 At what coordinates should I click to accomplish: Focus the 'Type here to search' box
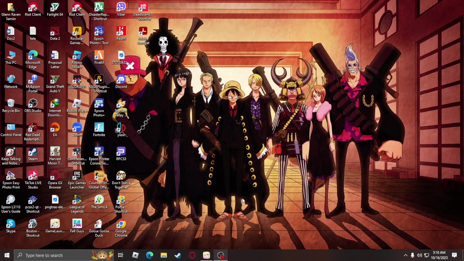[x=64, y=255]
